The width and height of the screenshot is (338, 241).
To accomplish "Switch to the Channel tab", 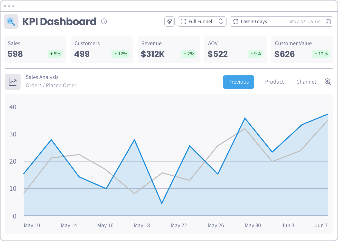I will (x=306, y=82).
